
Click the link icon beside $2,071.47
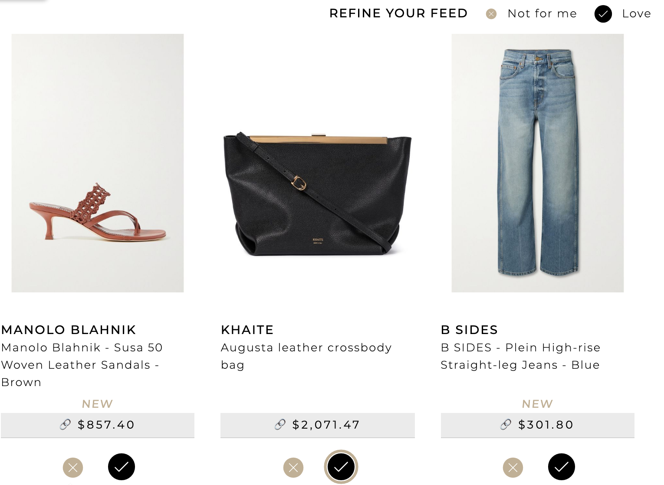tap(280, 424)
